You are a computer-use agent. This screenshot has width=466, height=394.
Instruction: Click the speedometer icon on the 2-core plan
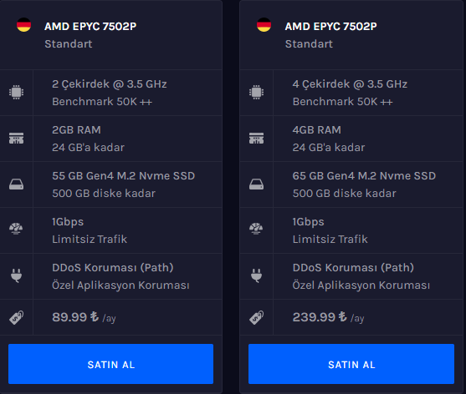(x=17, y=229)
